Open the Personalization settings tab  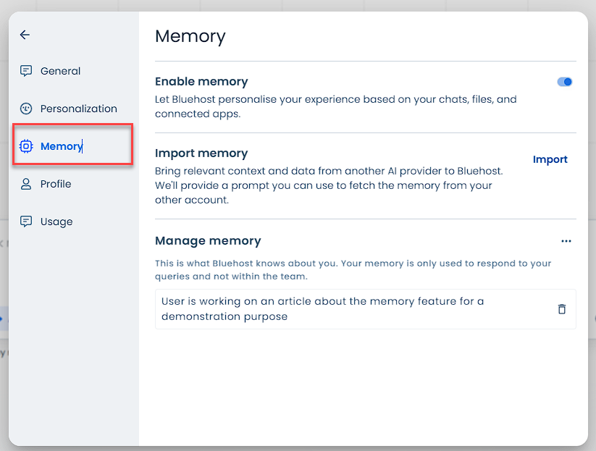[79, 109]
